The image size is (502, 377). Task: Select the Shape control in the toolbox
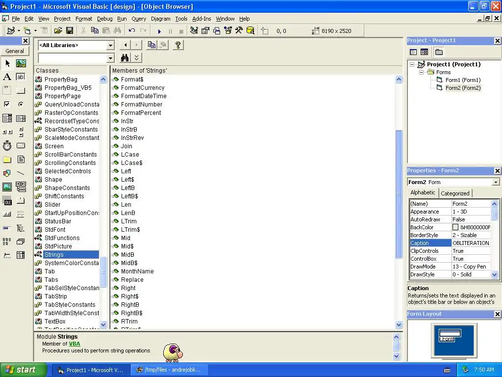(7, 173)
